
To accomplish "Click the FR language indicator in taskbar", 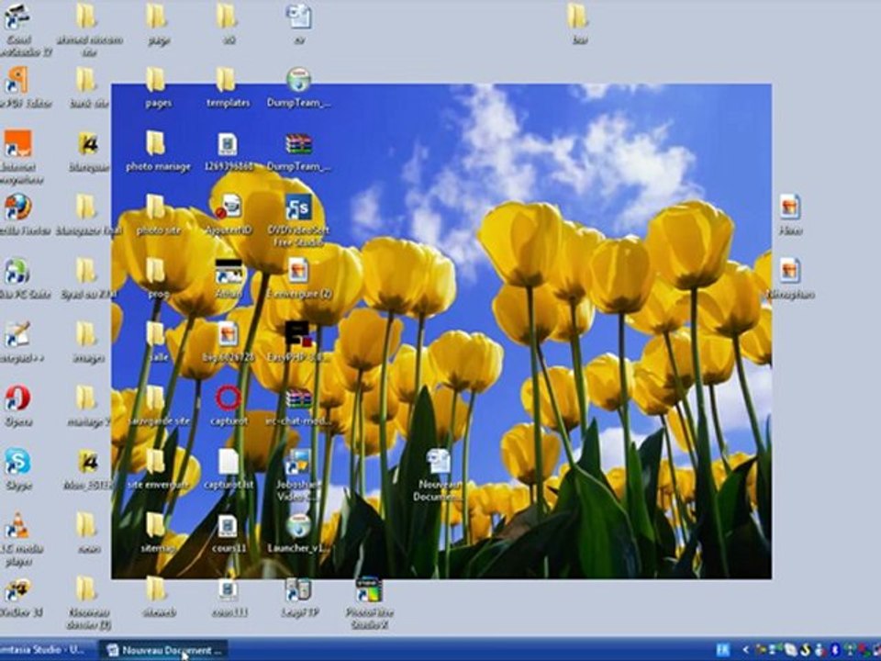I will 722,650.
